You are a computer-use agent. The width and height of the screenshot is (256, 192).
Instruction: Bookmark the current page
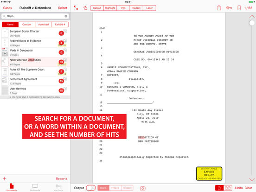[239, 8]
